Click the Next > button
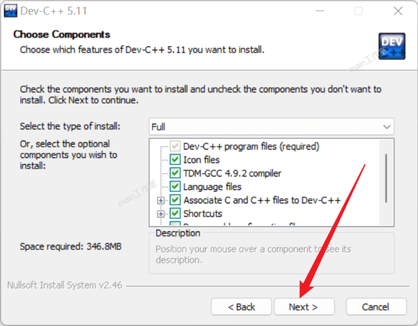The image size is (418, 326). click(x=304, y=306)
